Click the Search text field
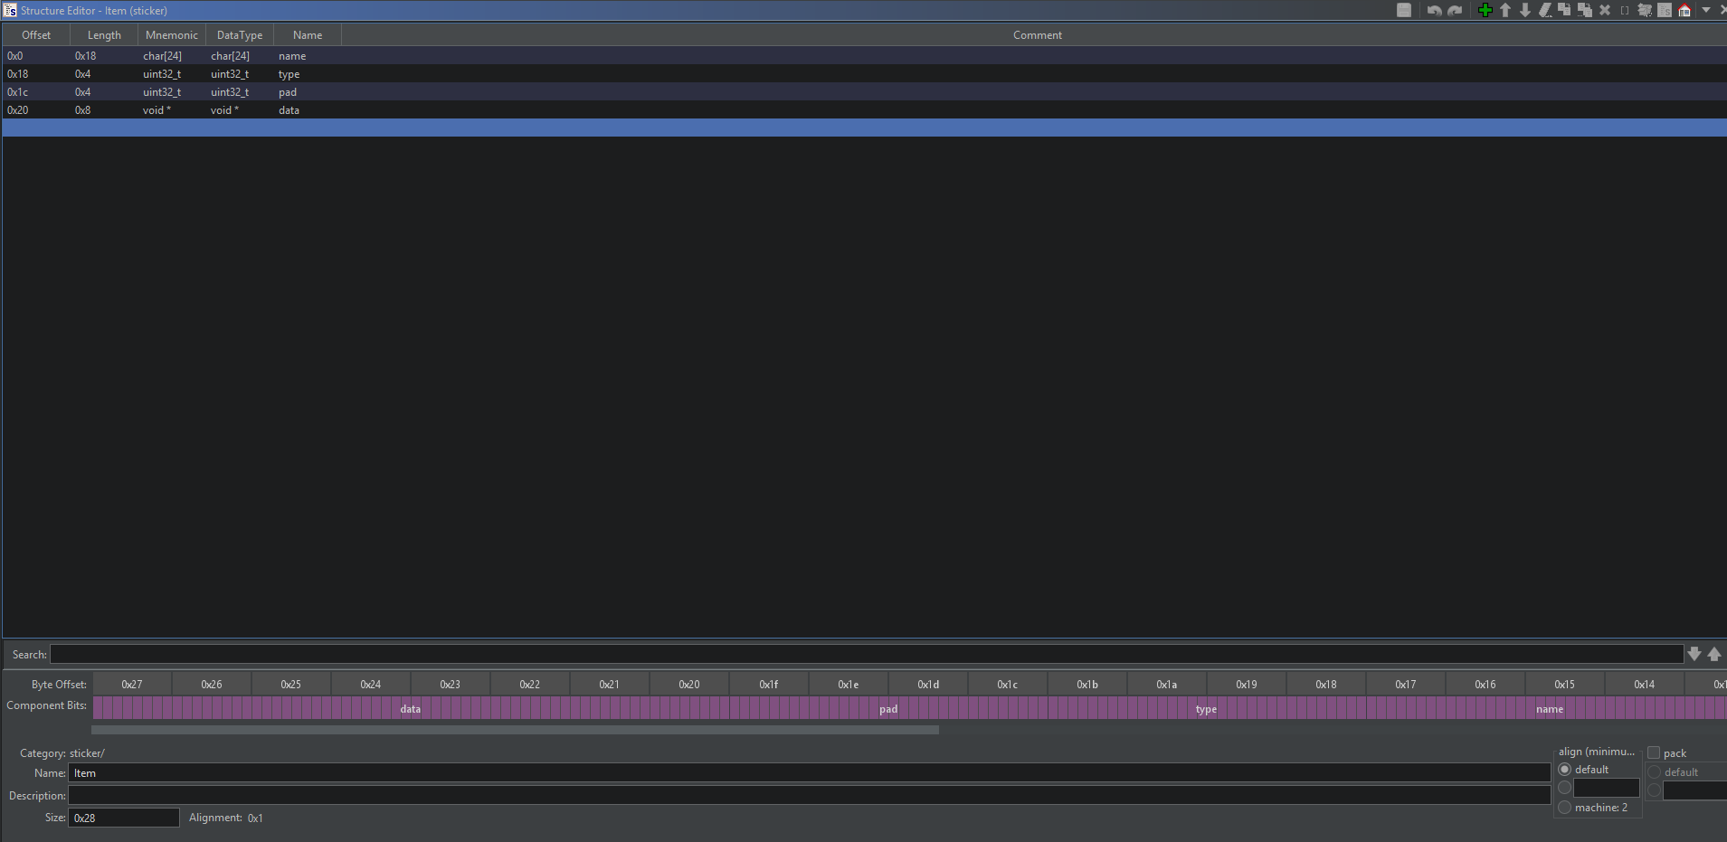 coord(867,655)
